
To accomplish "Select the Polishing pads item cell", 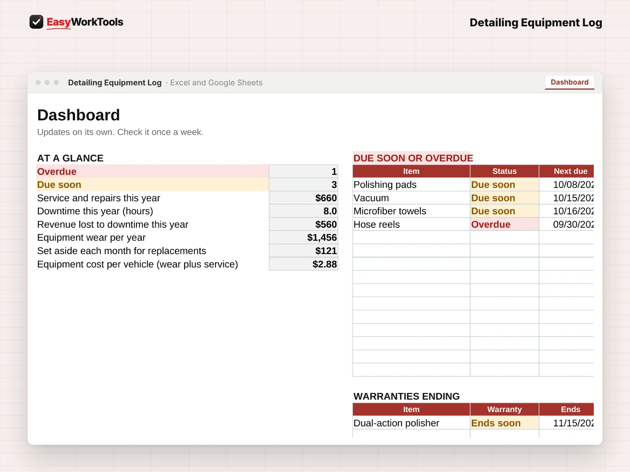I will pyautogui.click(x=411, y=184).
